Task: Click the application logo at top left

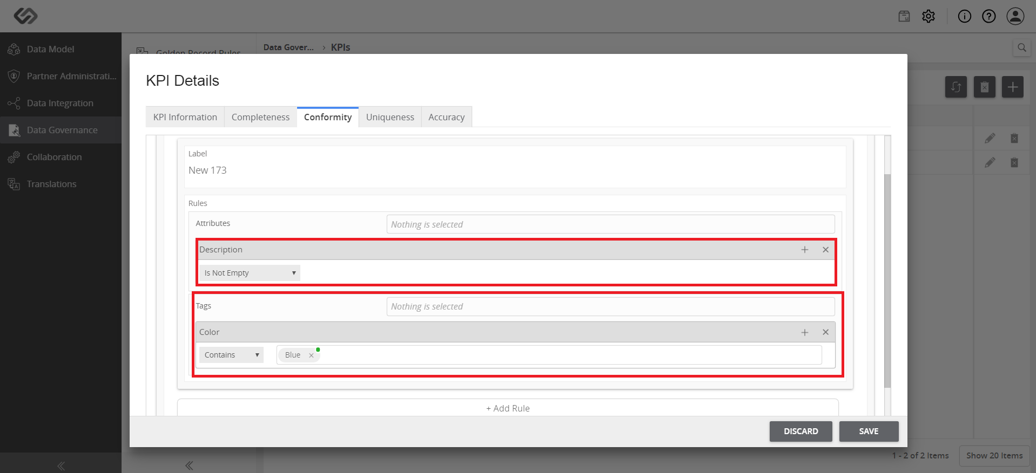Action: pyautogui.click(x=25, y=16)
